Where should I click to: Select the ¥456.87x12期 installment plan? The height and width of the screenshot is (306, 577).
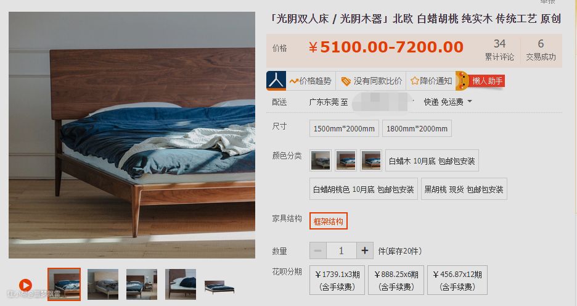[457, 280]
